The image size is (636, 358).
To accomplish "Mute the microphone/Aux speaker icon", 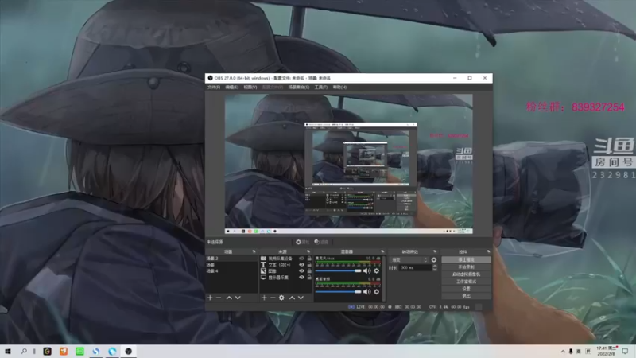I will click(x=366, y=270).
